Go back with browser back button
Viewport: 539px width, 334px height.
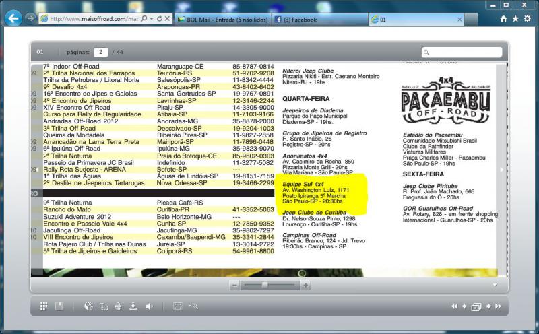tap(13, 18)
